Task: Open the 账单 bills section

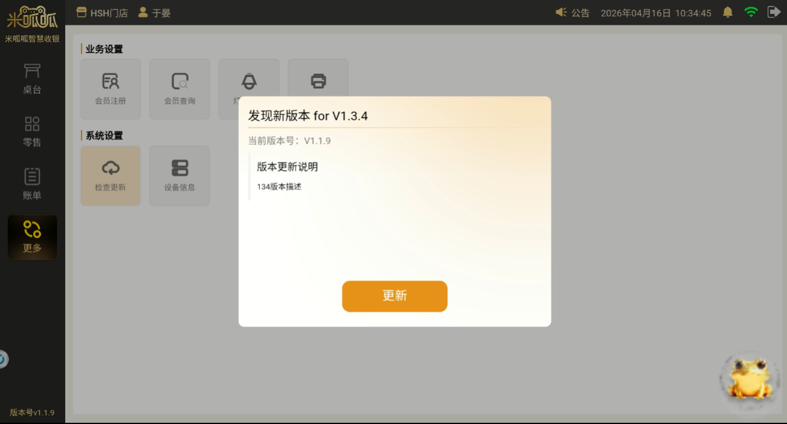Action: click(x=32, y=184)
